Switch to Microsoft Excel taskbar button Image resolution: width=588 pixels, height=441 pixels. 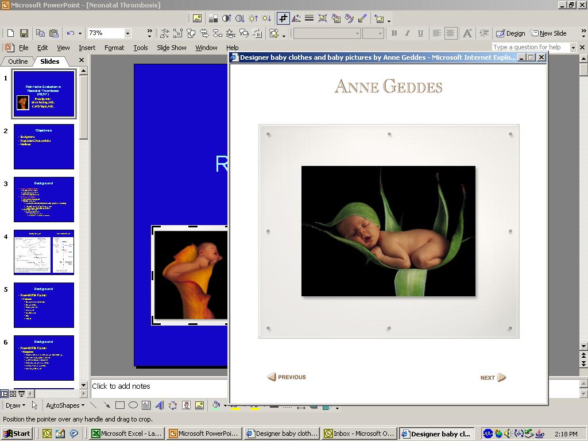pos(127,434)
